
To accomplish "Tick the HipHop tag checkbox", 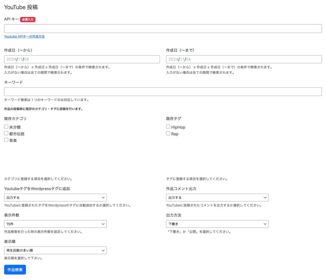I will [168, 127].
